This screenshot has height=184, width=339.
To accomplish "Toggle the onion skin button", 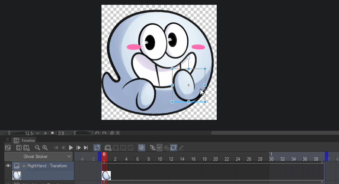I will coord(142,148).
